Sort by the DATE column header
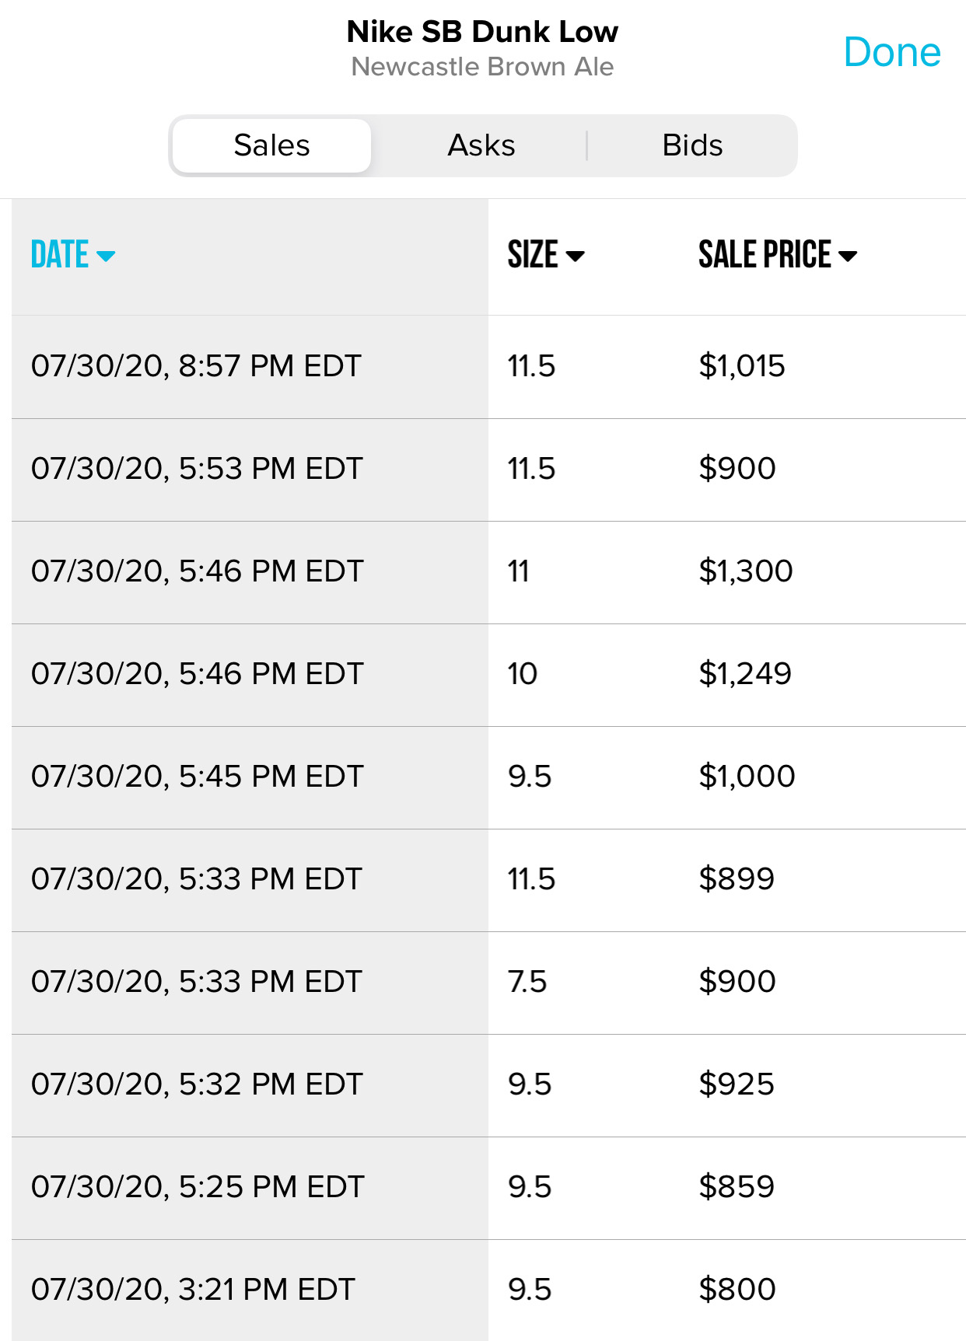 73,255
